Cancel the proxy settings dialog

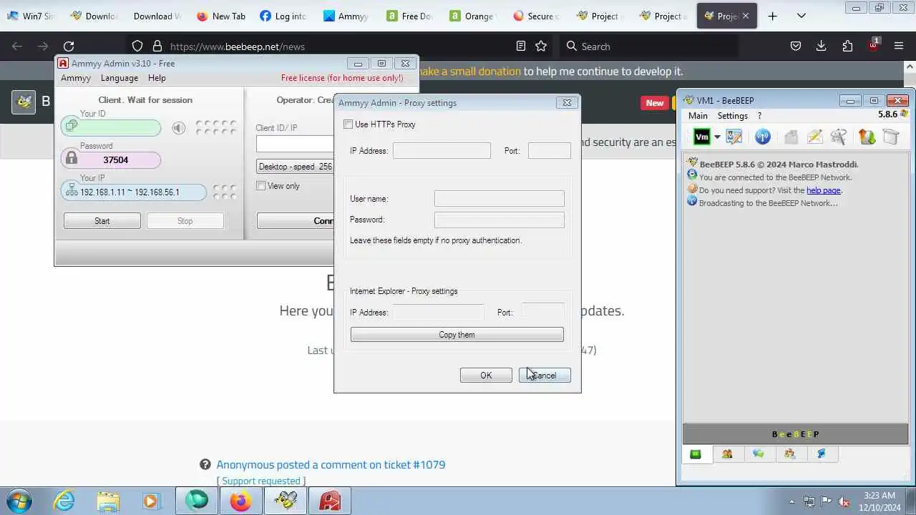click(545, 376)
